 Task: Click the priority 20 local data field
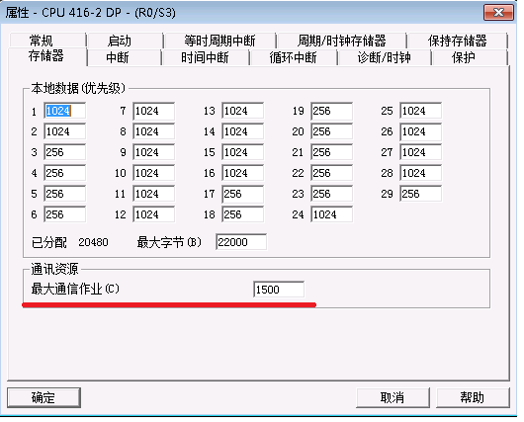pyautogui.click(x=331, y=131)
